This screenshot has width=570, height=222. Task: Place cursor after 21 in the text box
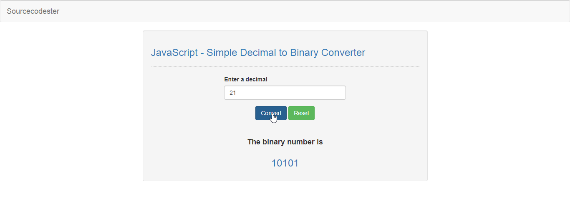[237, 93]
